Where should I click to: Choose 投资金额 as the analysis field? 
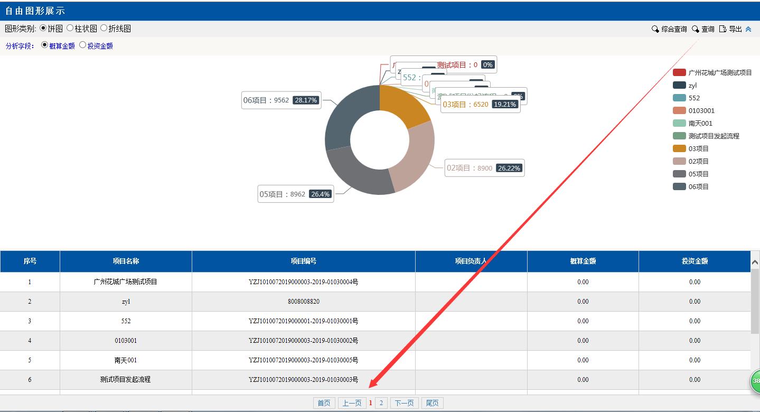(x=82, y=45)
